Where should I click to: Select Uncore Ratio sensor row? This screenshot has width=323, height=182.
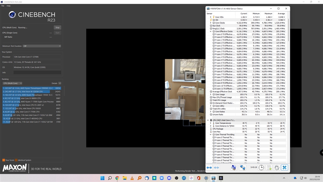pyautogui.click(x=246, y=114)
